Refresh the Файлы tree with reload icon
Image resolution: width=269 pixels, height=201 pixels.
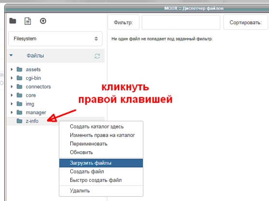pos(97,56)
